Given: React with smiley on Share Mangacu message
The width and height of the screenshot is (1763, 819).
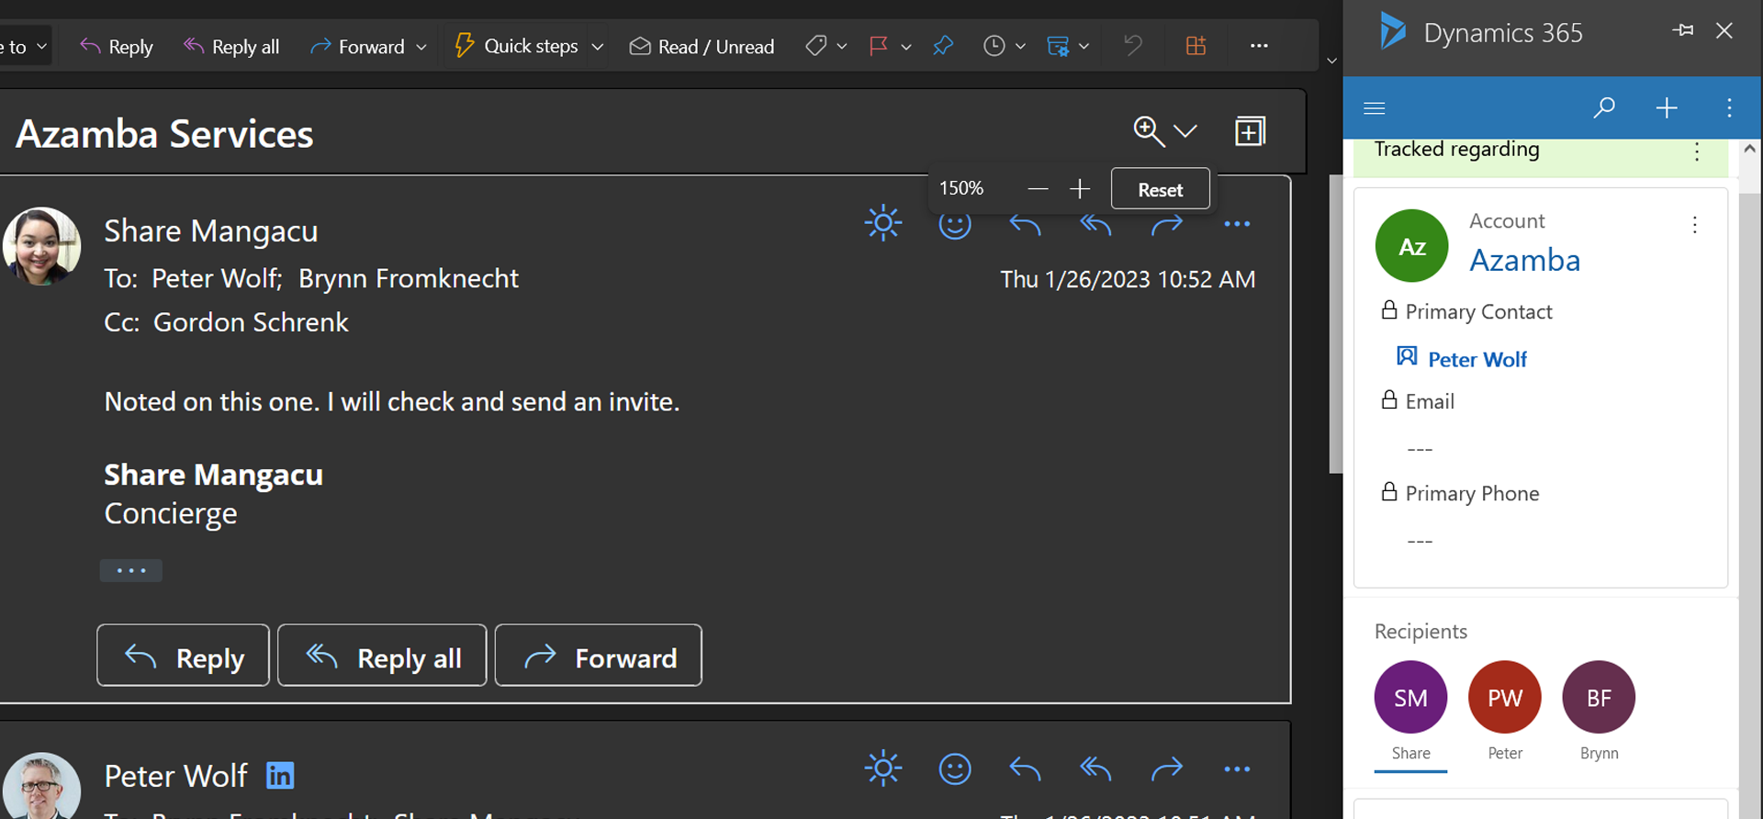Looking at the screenshot, I should click(x=955, y=225).
